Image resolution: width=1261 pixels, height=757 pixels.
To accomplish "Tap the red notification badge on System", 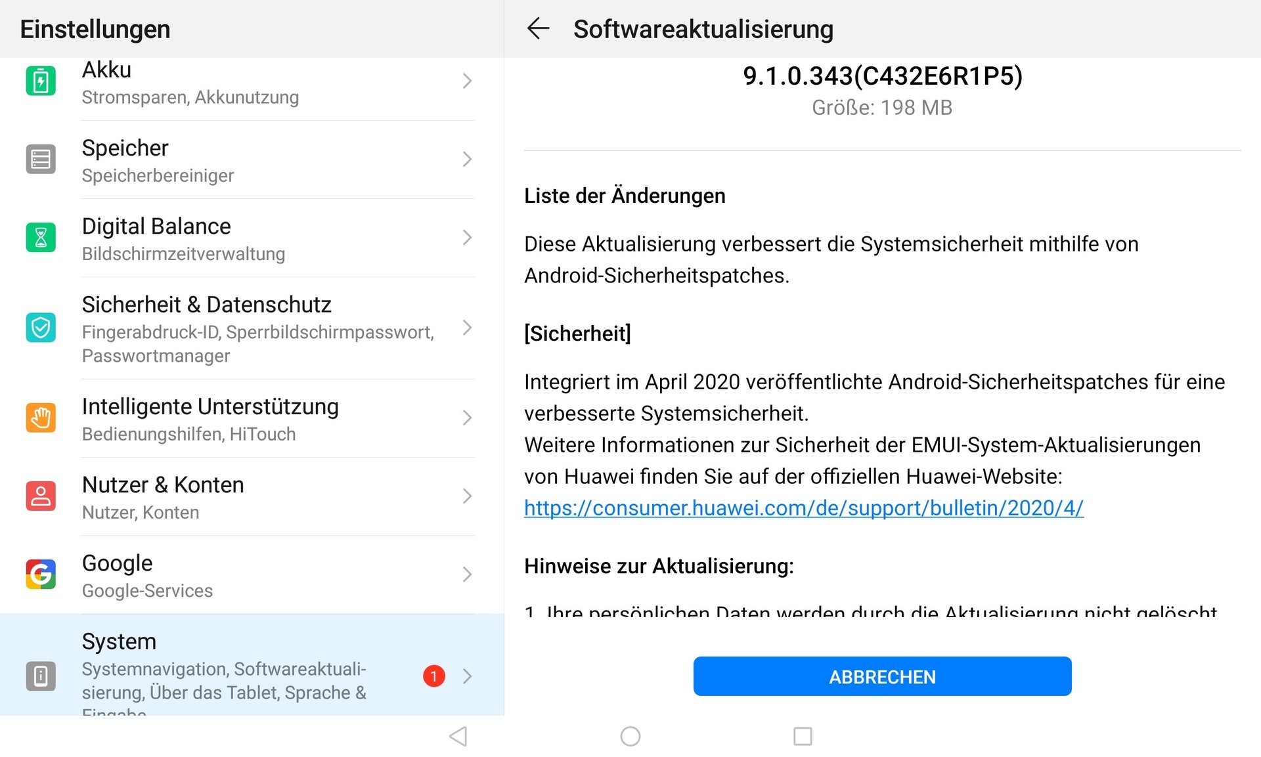I will pyautogui.click(x=434, y=676).
